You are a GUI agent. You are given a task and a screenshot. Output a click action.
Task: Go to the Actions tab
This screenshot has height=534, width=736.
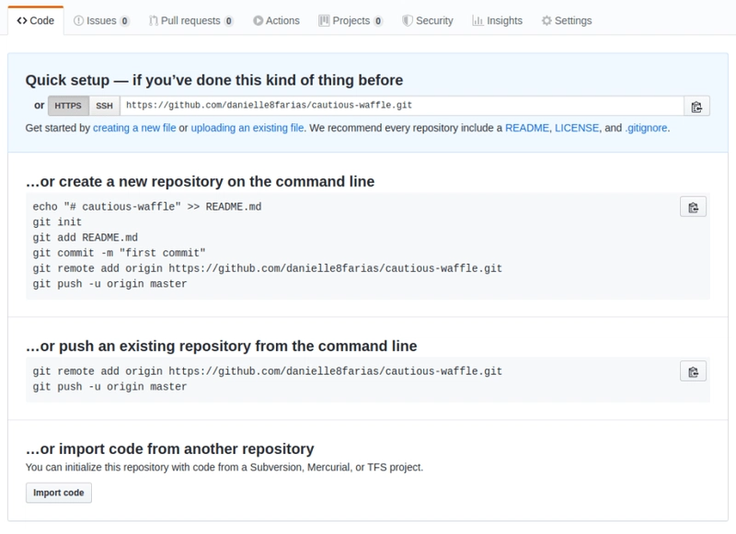point(276,20)
